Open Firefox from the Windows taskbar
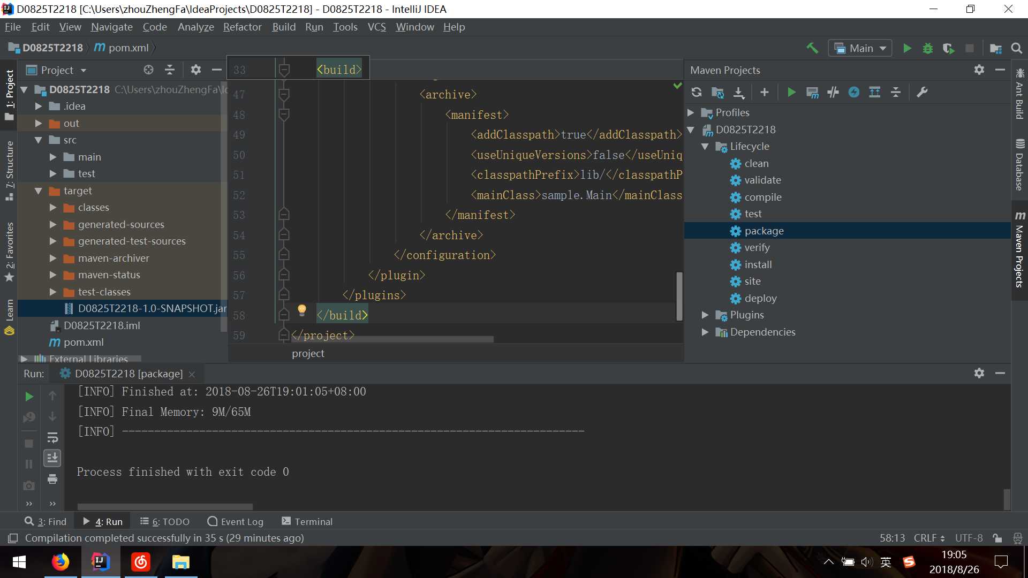The height and width of the screenshot is (578, 1028). click(x=60, y=562)
